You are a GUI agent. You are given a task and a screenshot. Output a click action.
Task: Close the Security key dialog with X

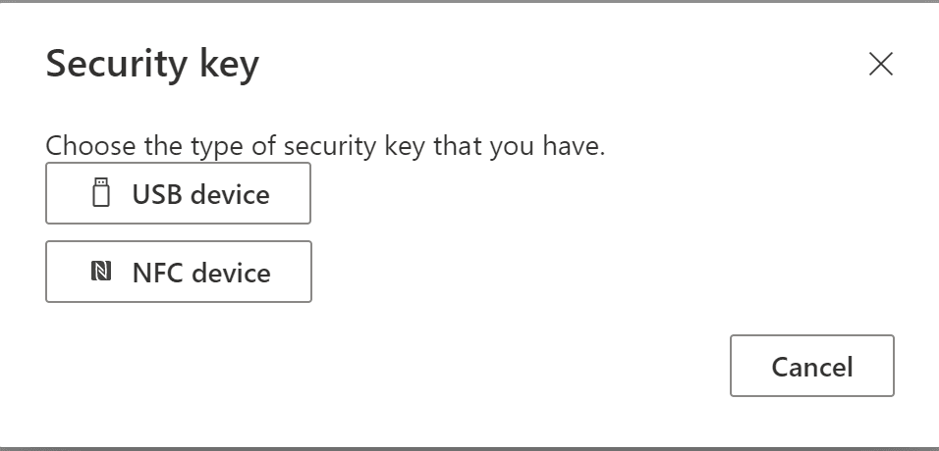tap(881, 64)
